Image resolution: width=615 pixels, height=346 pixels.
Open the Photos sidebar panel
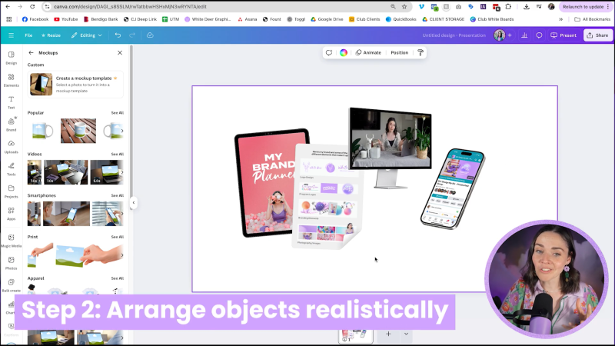click(x=11, y=263)
